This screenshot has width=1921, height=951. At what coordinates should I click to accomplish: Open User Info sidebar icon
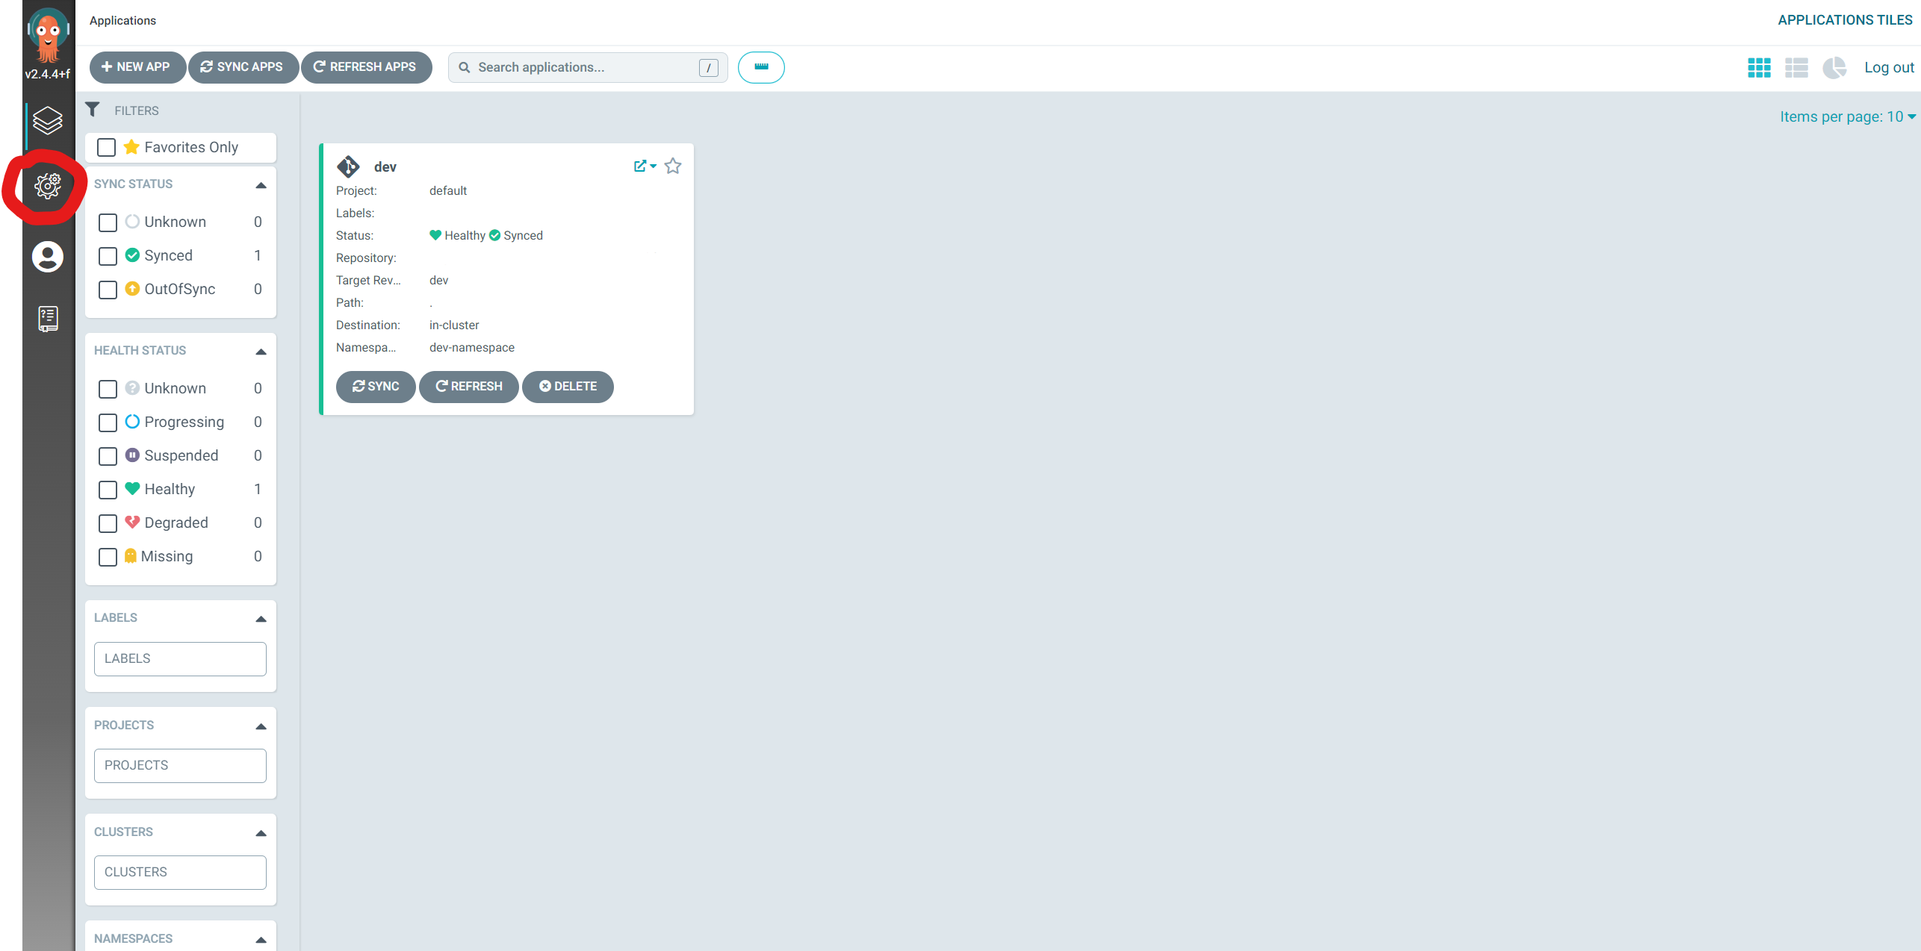click(x=48, y=257)
